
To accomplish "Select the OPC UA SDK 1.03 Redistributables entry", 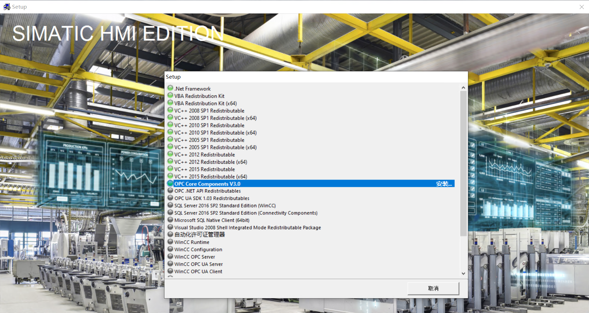I will 211,198.
